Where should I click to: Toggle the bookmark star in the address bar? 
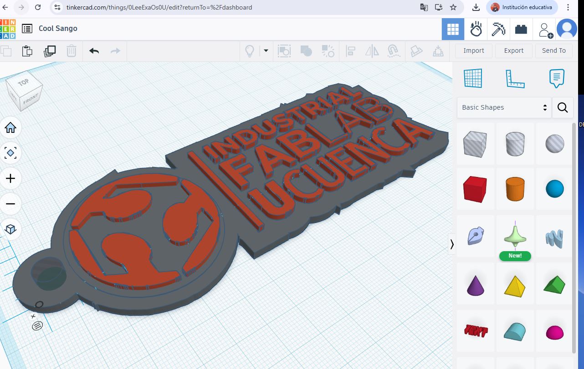point(453,7)
